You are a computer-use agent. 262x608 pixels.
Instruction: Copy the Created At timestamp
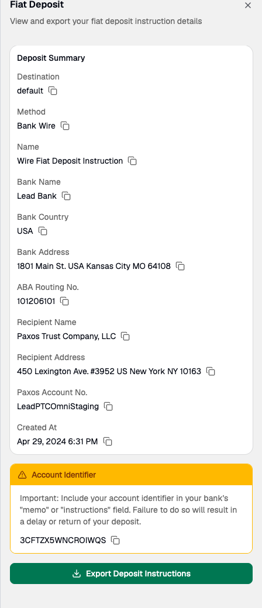click(108, 441)
